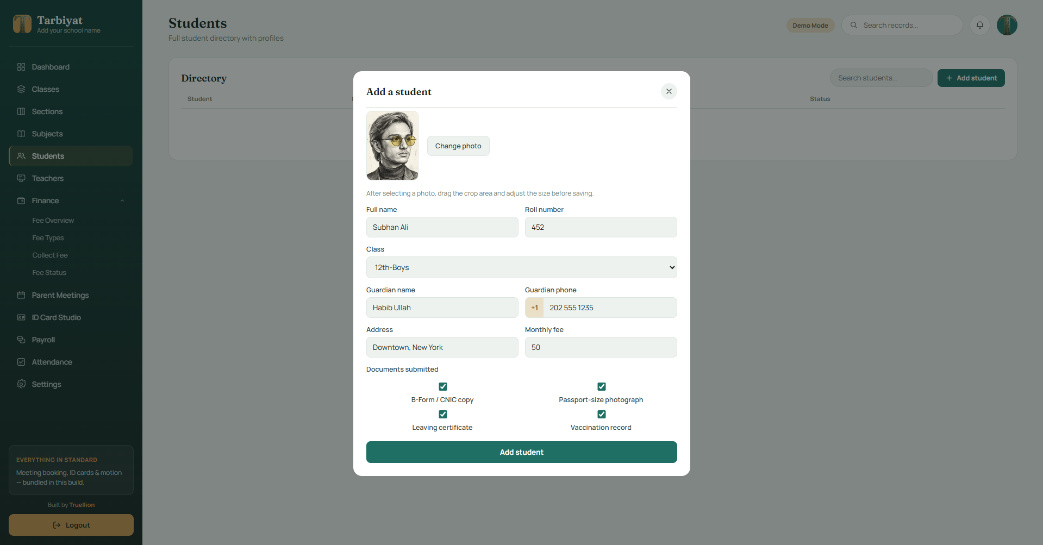The height and width of the screenshot is (545, 1043).
Task: Uncheck Passport-size photograph checkbox
Action: pos(601,386)
